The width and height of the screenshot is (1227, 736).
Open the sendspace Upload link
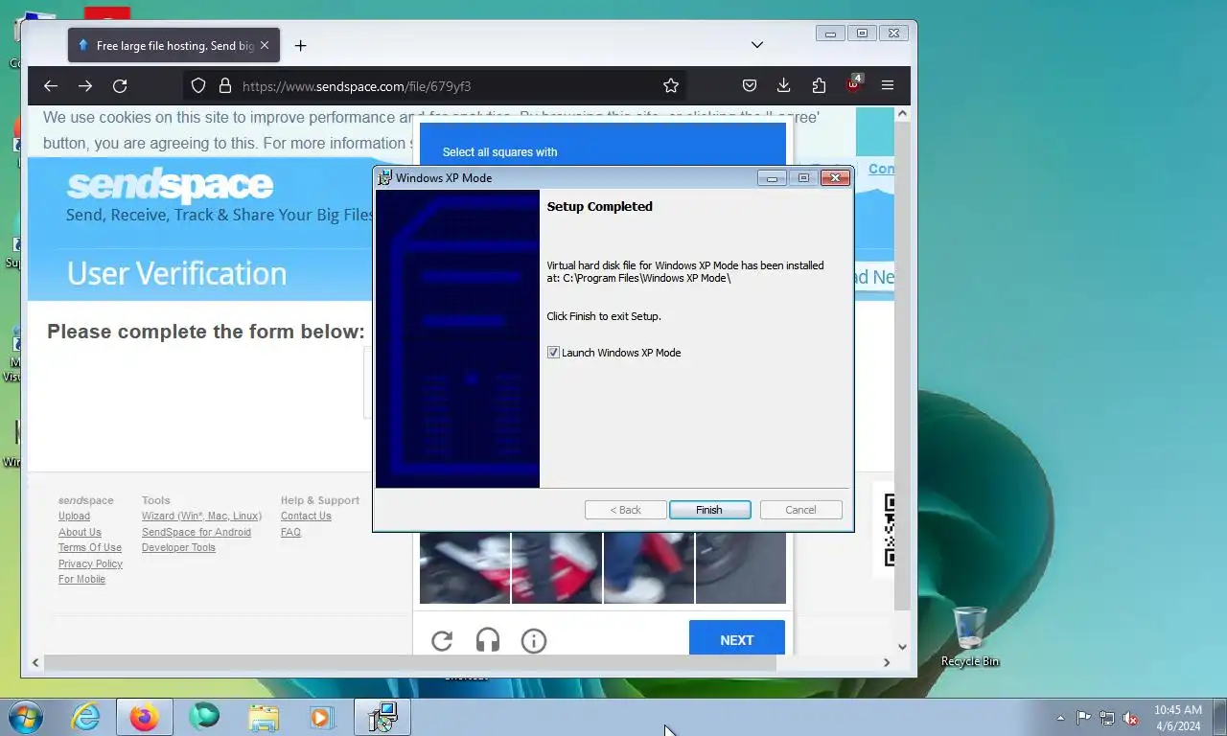(74, 517)
